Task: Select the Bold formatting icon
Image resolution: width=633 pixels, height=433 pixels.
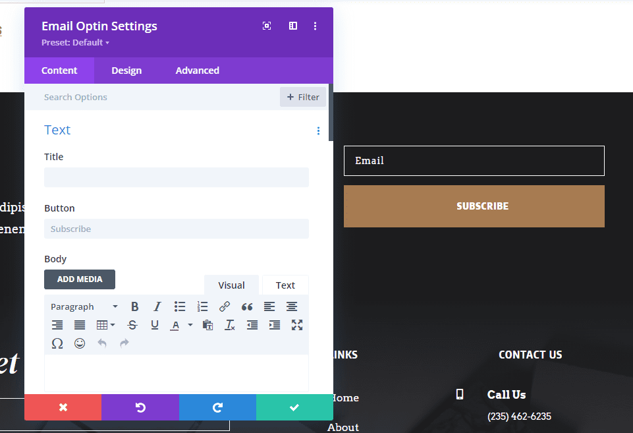Action: tap(134, 306)
